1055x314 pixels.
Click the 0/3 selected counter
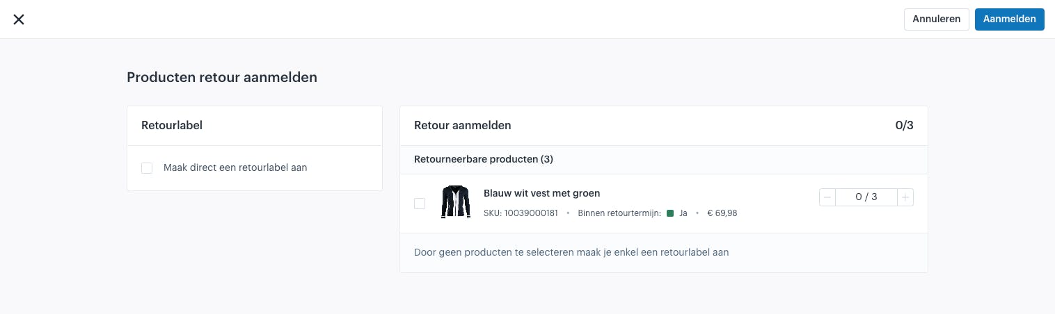click(x=904, y=126)
